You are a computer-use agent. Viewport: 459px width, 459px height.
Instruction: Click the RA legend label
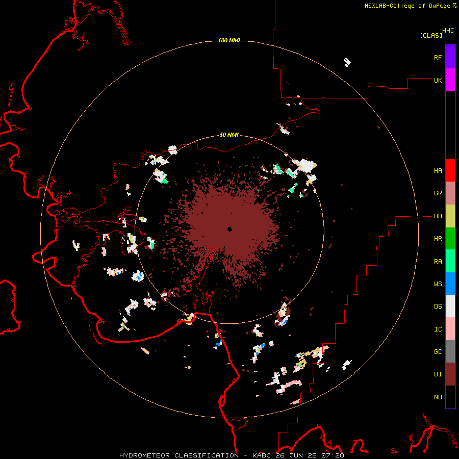point(438,262)
